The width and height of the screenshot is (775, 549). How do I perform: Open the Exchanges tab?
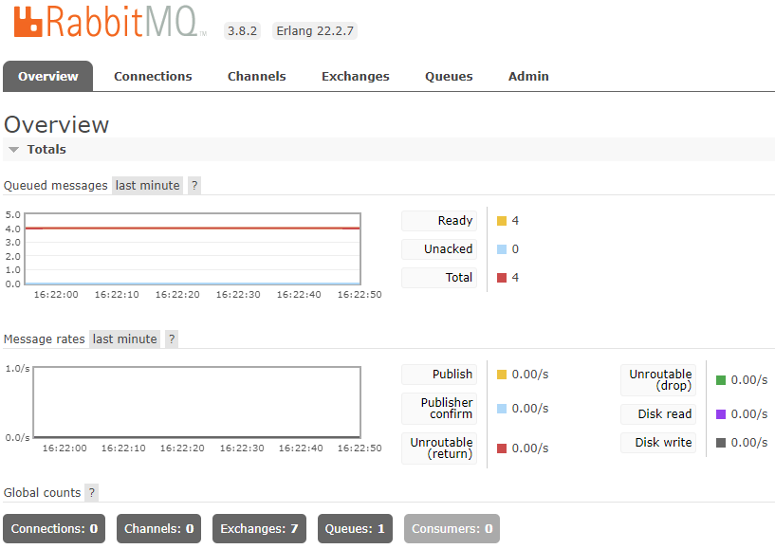pyautogui.click(x=356, y=76)
